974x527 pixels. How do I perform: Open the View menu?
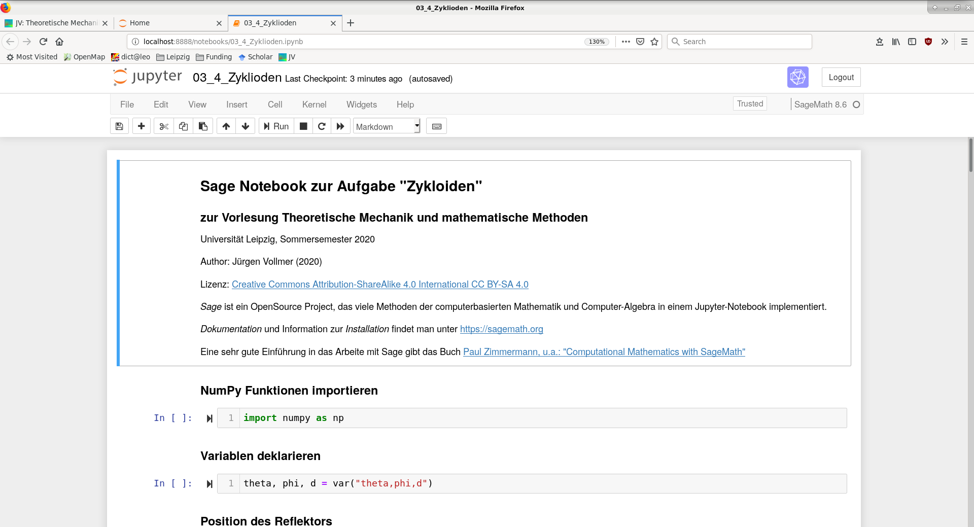click(x=197, y=104)
